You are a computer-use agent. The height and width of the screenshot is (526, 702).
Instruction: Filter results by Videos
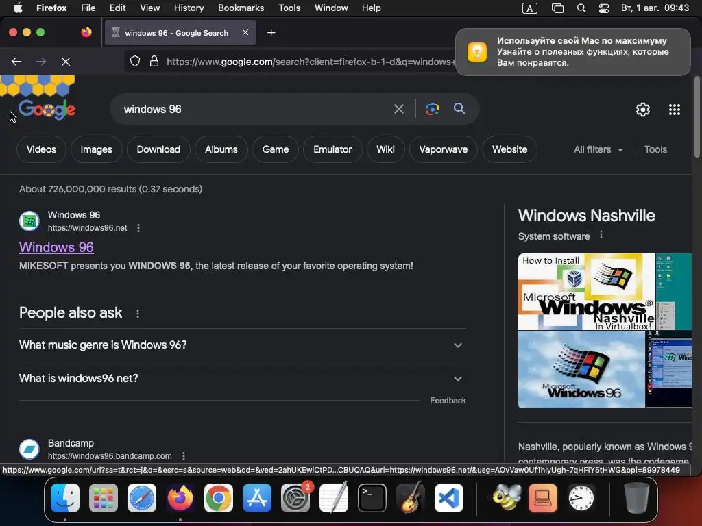[x=41, y=149]
